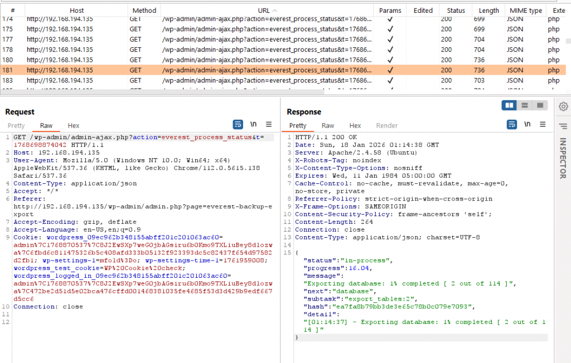Toggle word wrap in Response panel
The width and height of the screenshot is (571, 363).
click(512, 125)
